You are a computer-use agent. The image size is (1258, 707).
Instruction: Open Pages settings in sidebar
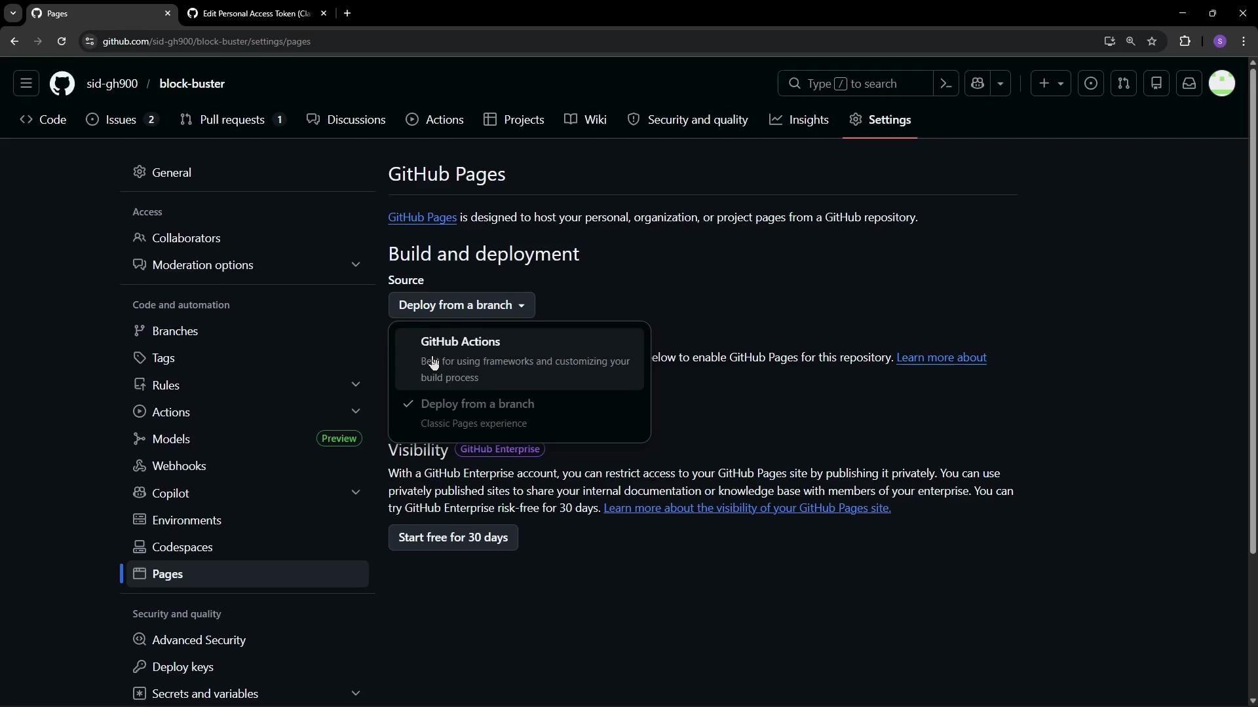click(248, 574)
